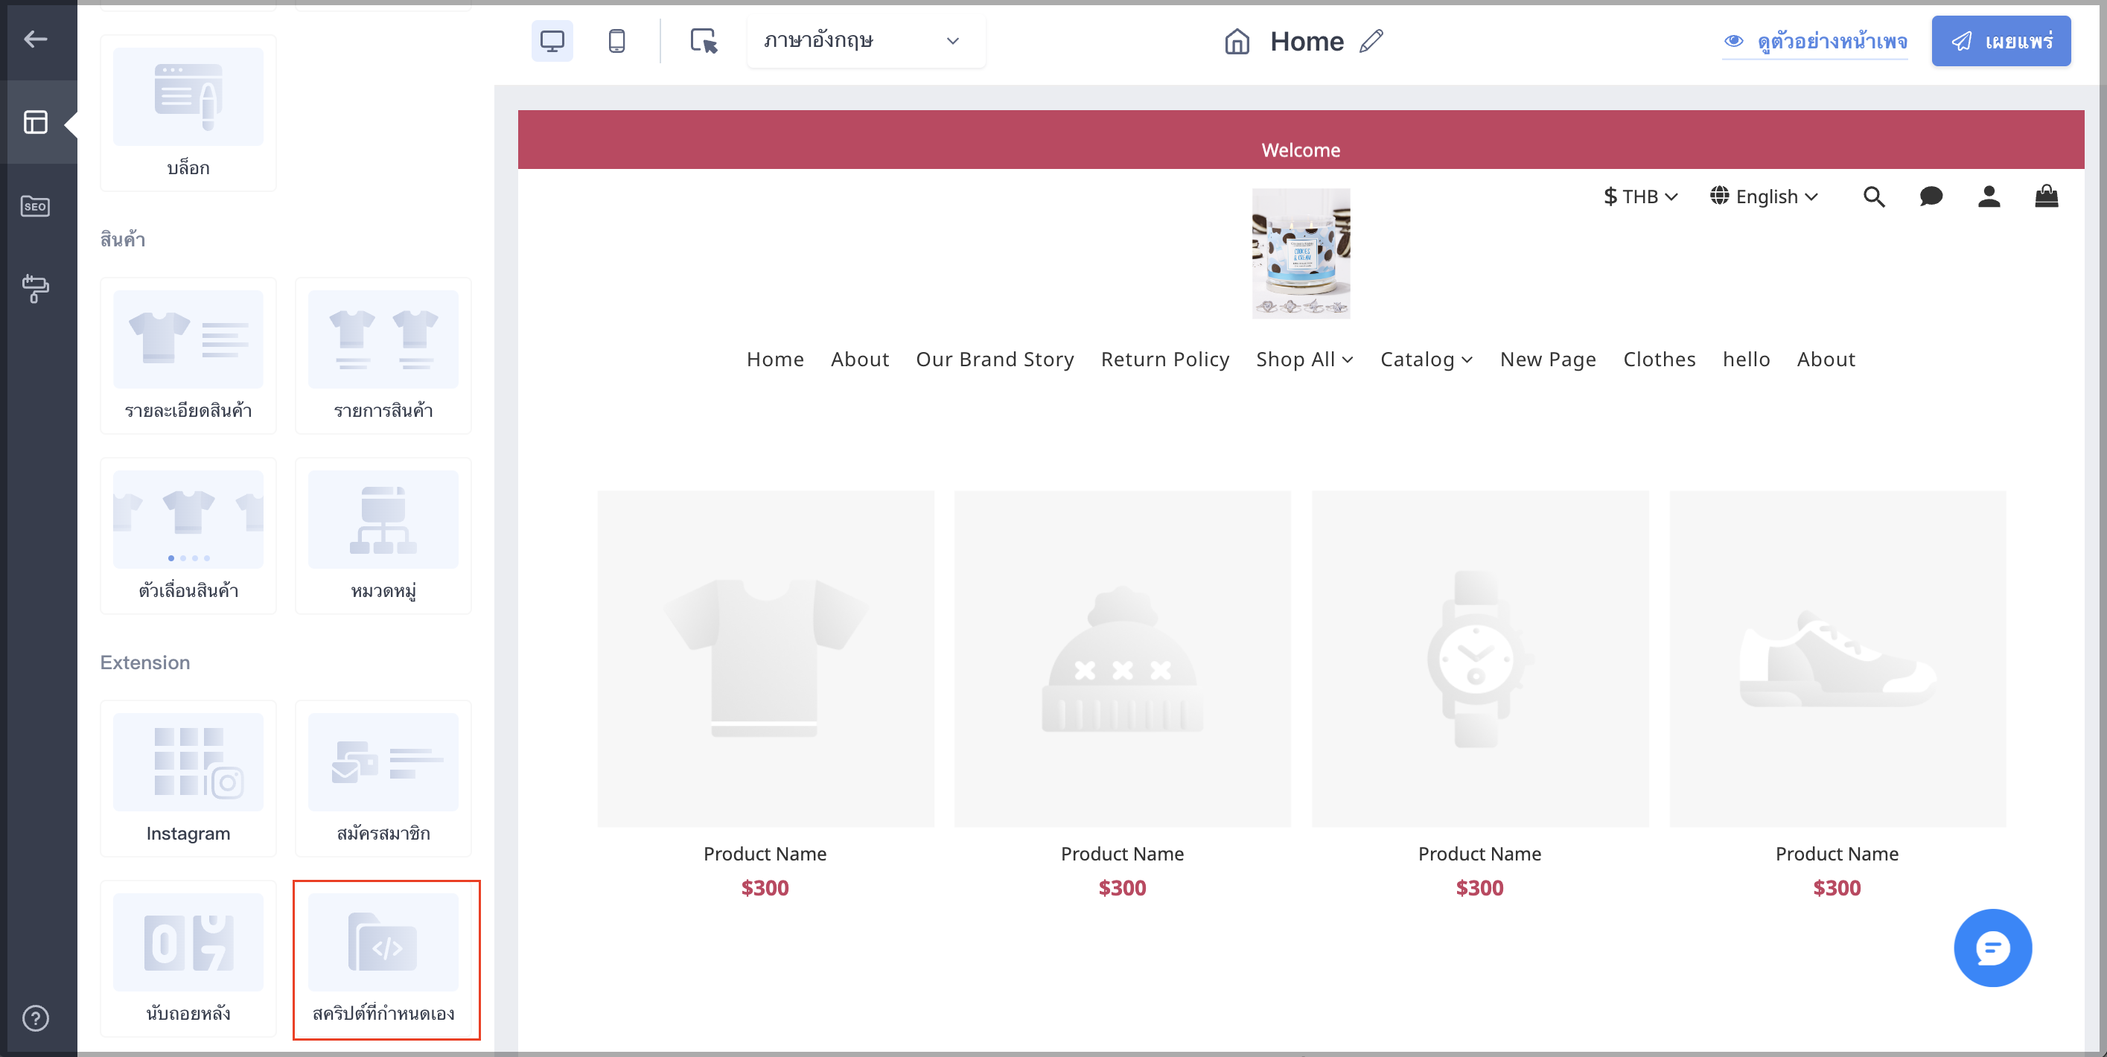Open the SEO settings sidebar icon

coord(35,206)
